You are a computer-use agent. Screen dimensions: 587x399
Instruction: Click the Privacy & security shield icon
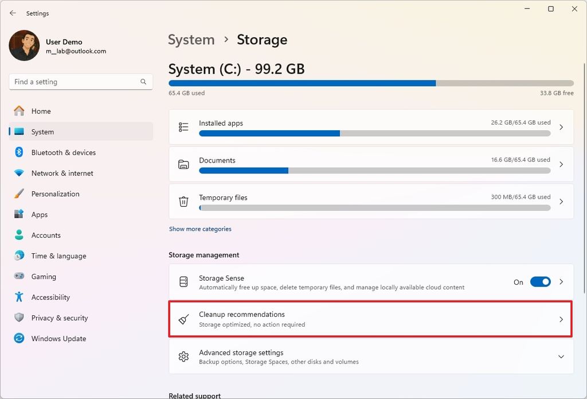point(19,317)
